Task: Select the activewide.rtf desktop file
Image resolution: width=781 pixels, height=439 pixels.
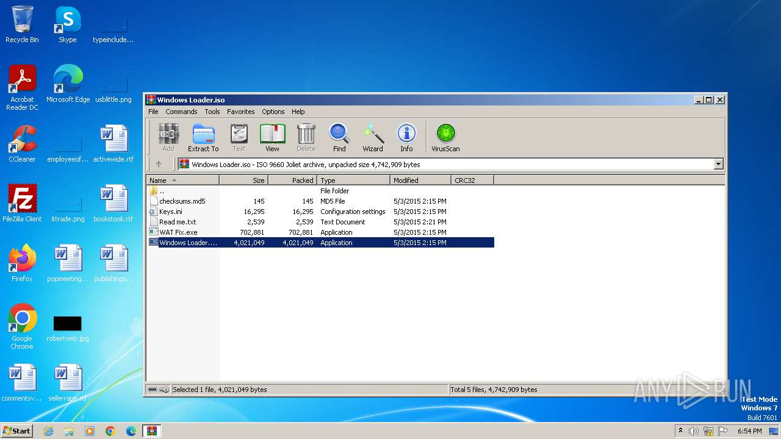Action: pos(113,144)
